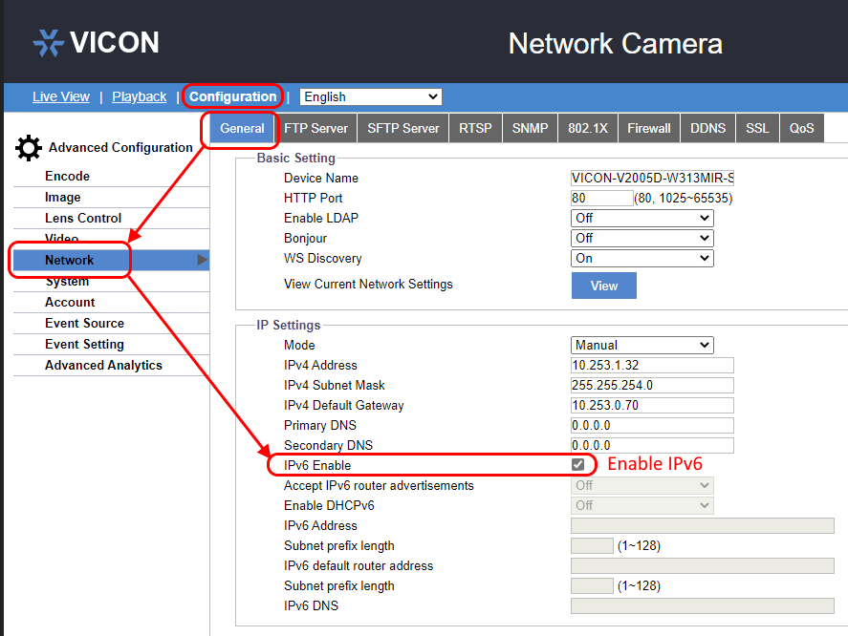Open the Configuration menu

click(232, 96)
